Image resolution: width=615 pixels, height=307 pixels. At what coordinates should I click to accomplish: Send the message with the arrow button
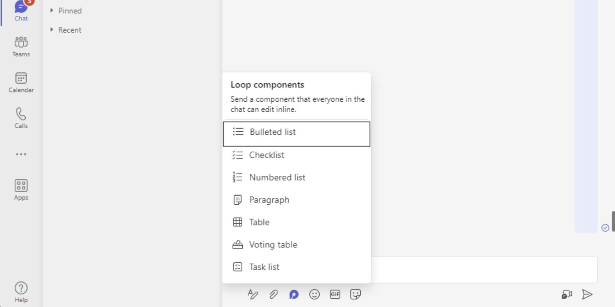click(x=587, y=294)
